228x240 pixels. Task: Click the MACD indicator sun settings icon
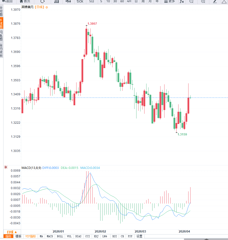coord(6,167)
